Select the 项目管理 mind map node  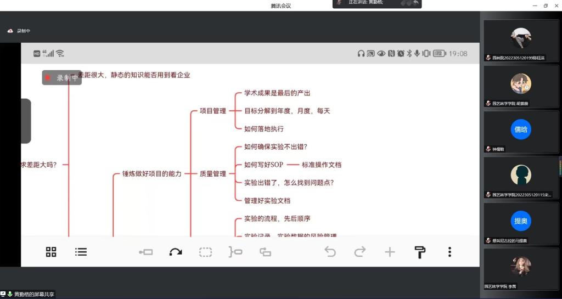pos(212,111)
